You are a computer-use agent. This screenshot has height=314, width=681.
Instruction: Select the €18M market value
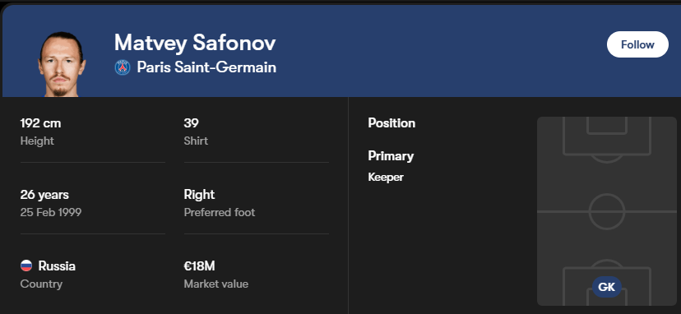pyautogui.click(x=199, y=266)
